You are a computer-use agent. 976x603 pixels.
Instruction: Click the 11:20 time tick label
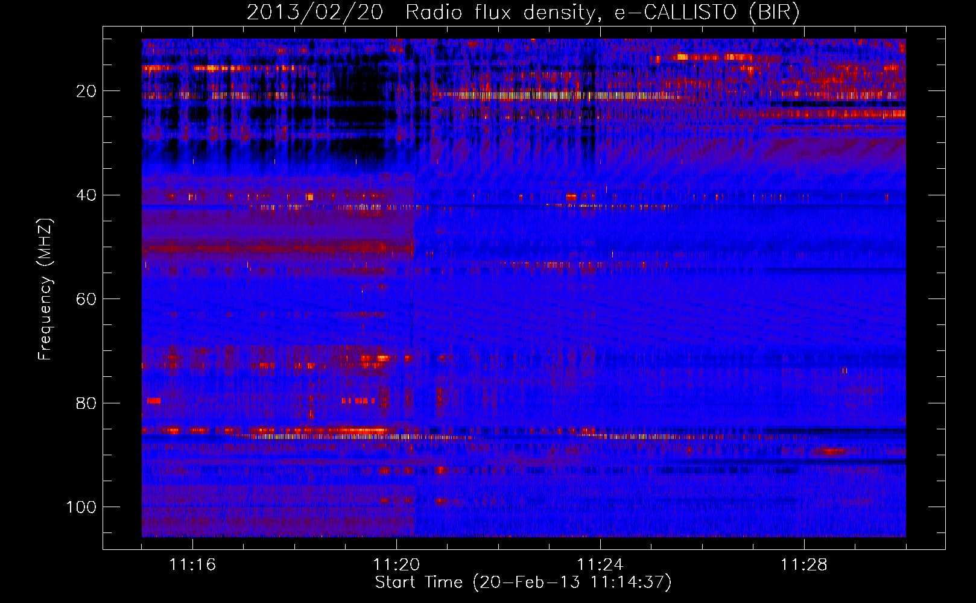(x=396, y=565)
